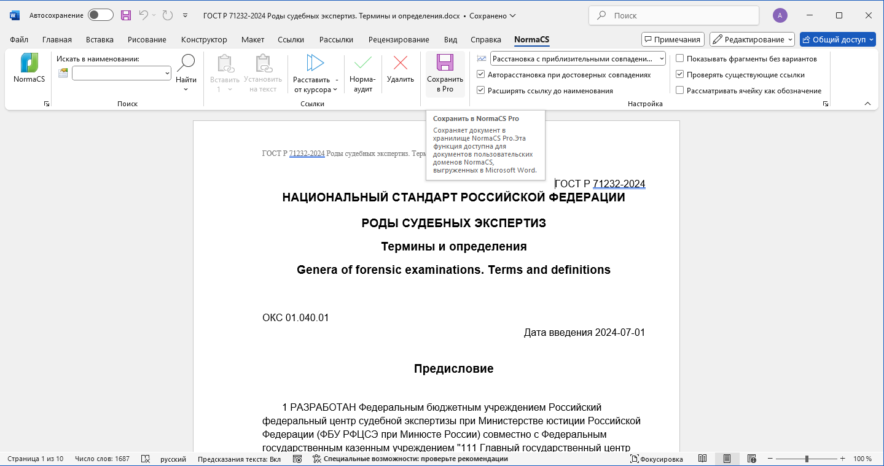884x466 pixels.
Task: Open Редактирование mode dropdown
Action: click(x=752, y=39)
